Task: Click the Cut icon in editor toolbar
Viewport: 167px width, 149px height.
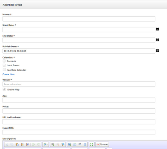Action: tap(7, 144)
